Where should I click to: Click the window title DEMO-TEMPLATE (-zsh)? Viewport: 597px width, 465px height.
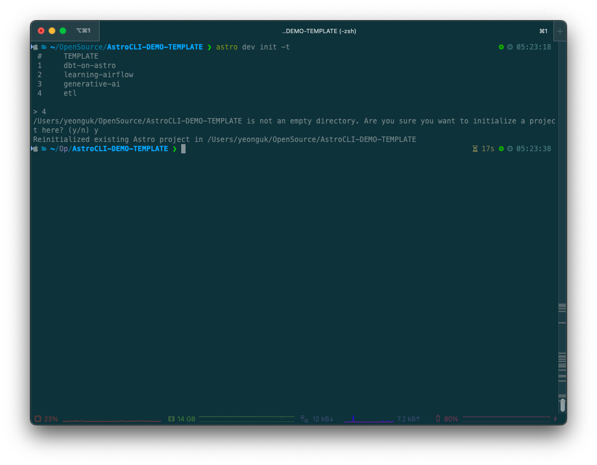tap(319, 31)
